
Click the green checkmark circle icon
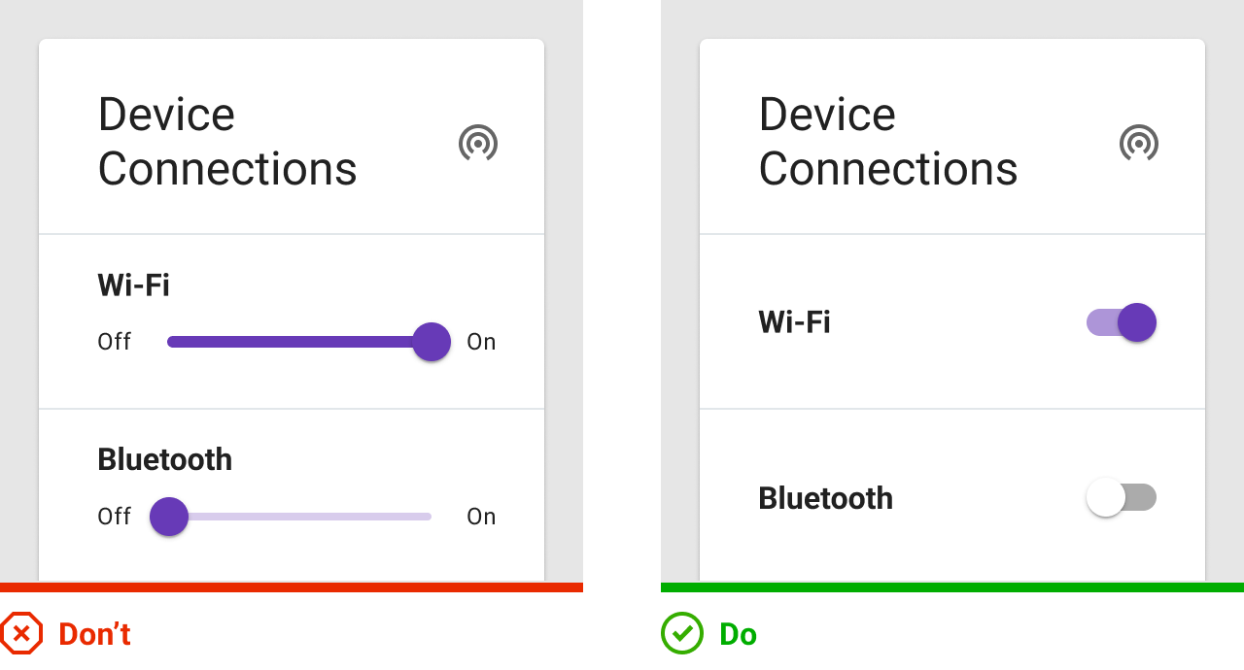tap(682, 633)
